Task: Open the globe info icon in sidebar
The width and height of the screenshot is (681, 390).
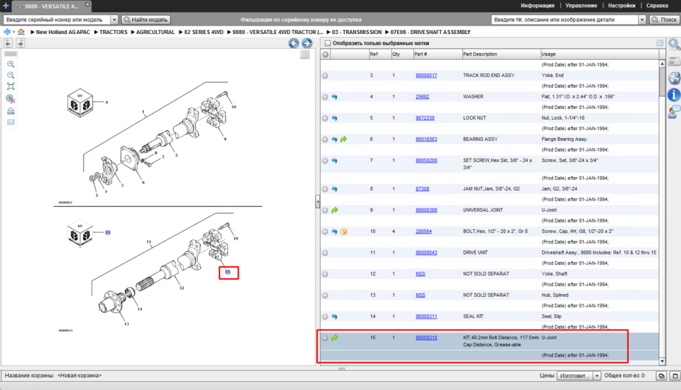Action: coord(674,78)
